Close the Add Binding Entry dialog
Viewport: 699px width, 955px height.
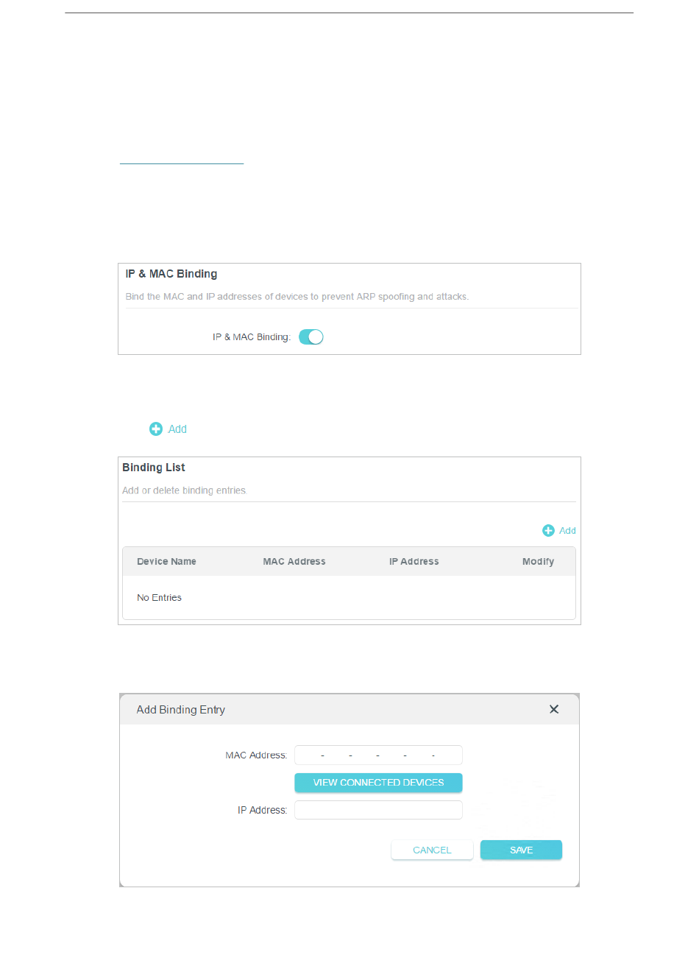[554, 709]
